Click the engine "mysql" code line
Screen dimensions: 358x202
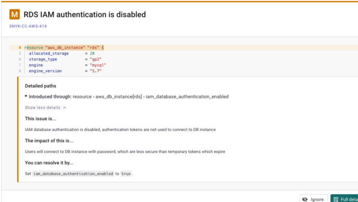click(67, 65)
